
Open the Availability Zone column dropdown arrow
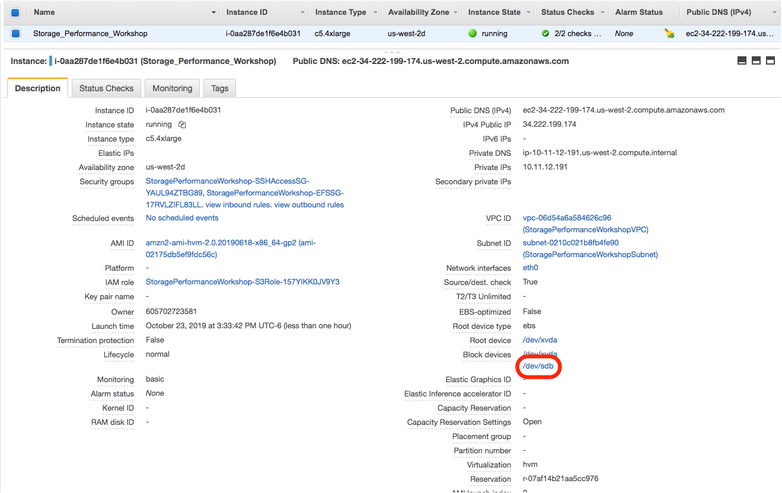point(456,12)
